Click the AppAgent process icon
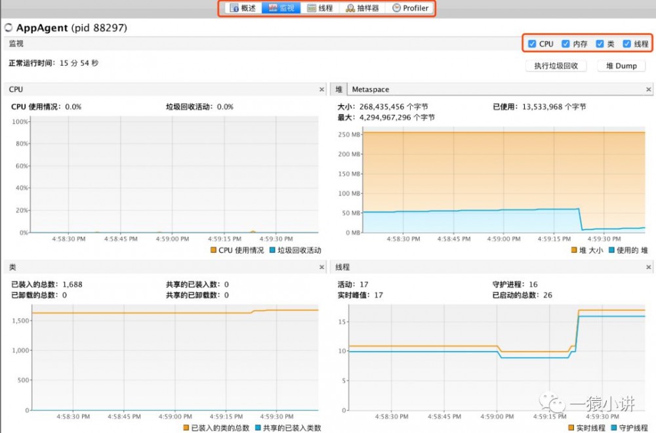Screen dimensions: 656x433 point(9,28)
